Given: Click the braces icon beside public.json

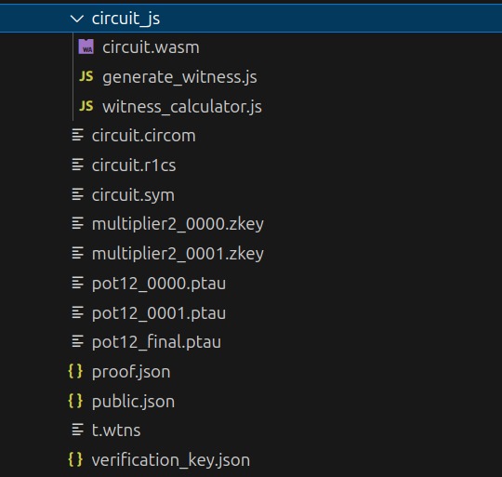Looking at the screenshot, I should (75, 401).
